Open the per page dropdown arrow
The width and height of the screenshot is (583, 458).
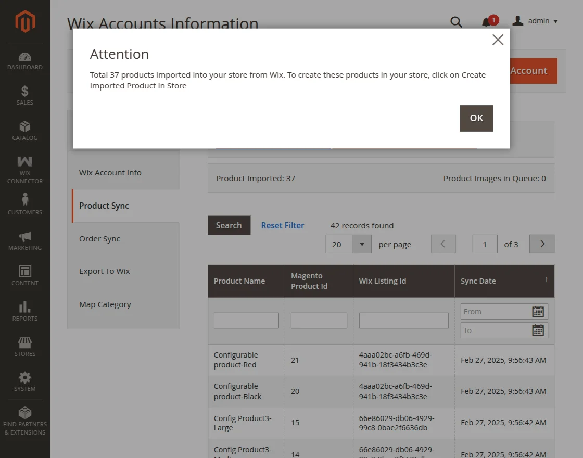click(x=362, y=244)
